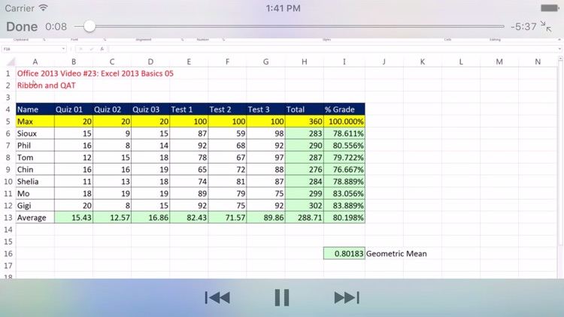The width and height of the screenshot is (564, 317).
Task: Select the 'Quiz 03' header cell
Action: coord(150,109)
